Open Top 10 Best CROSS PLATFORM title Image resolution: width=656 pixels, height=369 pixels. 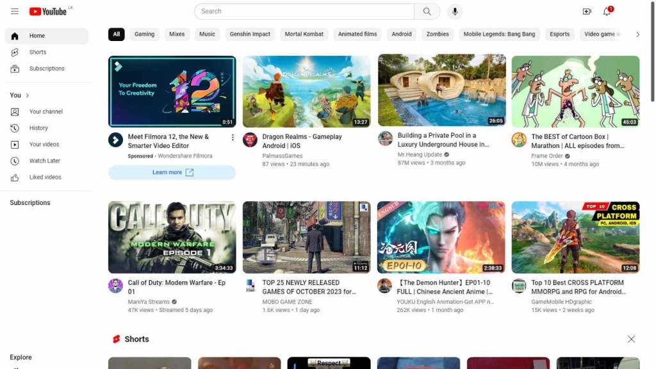click(578, 287)
